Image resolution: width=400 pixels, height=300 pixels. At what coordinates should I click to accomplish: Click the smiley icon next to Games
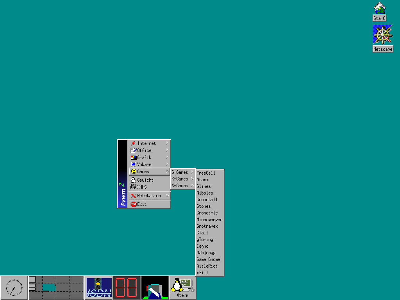[x=134, y=171]
